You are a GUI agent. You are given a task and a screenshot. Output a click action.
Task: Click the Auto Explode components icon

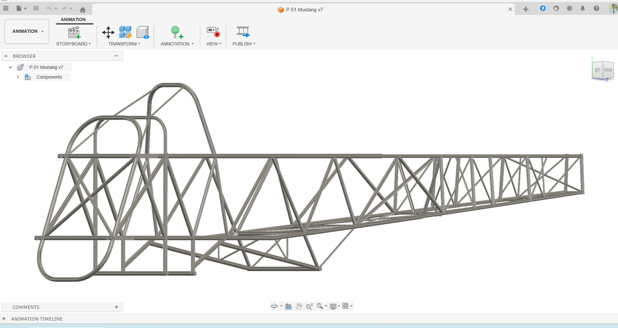125,32
